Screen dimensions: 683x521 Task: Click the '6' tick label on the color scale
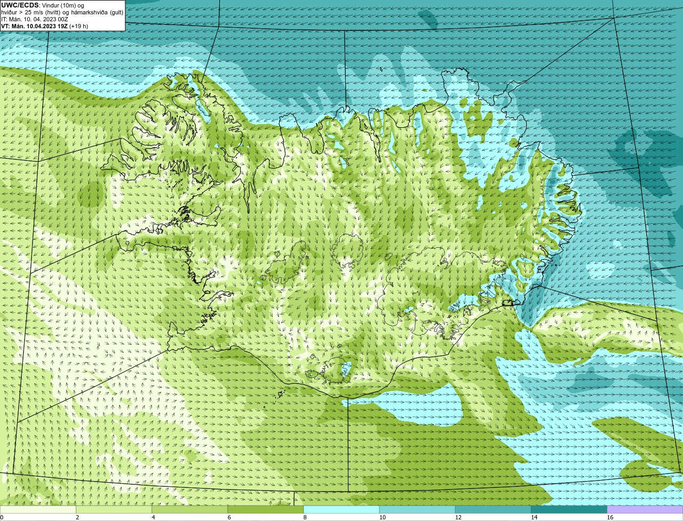click(229, 517)
